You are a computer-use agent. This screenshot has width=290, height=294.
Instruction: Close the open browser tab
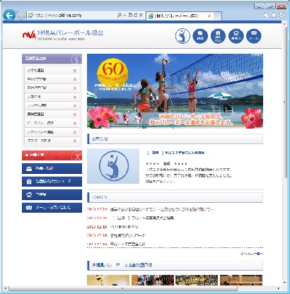coord(209,16)
